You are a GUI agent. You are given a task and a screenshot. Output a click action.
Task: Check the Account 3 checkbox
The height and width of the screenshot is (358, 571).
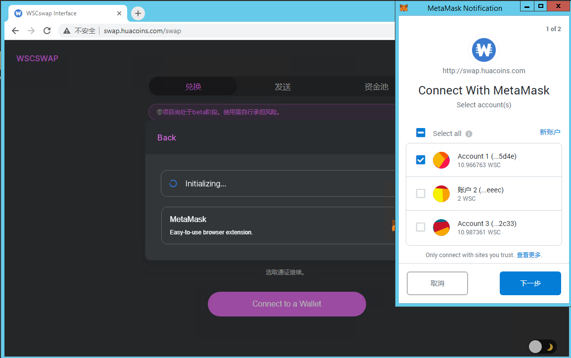click(x=421, y=227)
